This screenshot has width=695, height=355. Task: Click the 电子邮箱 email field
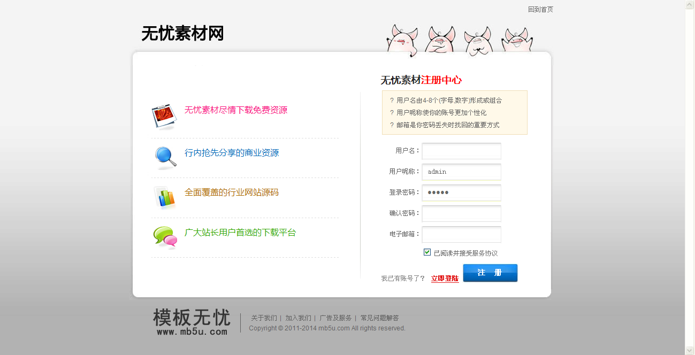click(461, 234)
